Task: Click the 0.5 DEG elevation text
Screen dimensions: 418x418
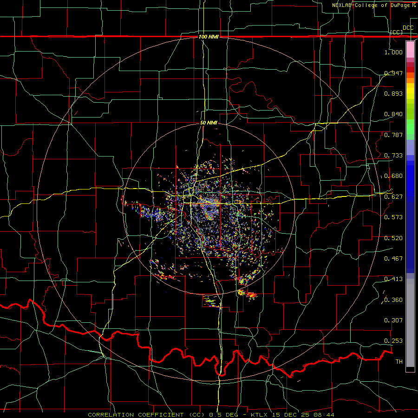Action: pos(223,415)
